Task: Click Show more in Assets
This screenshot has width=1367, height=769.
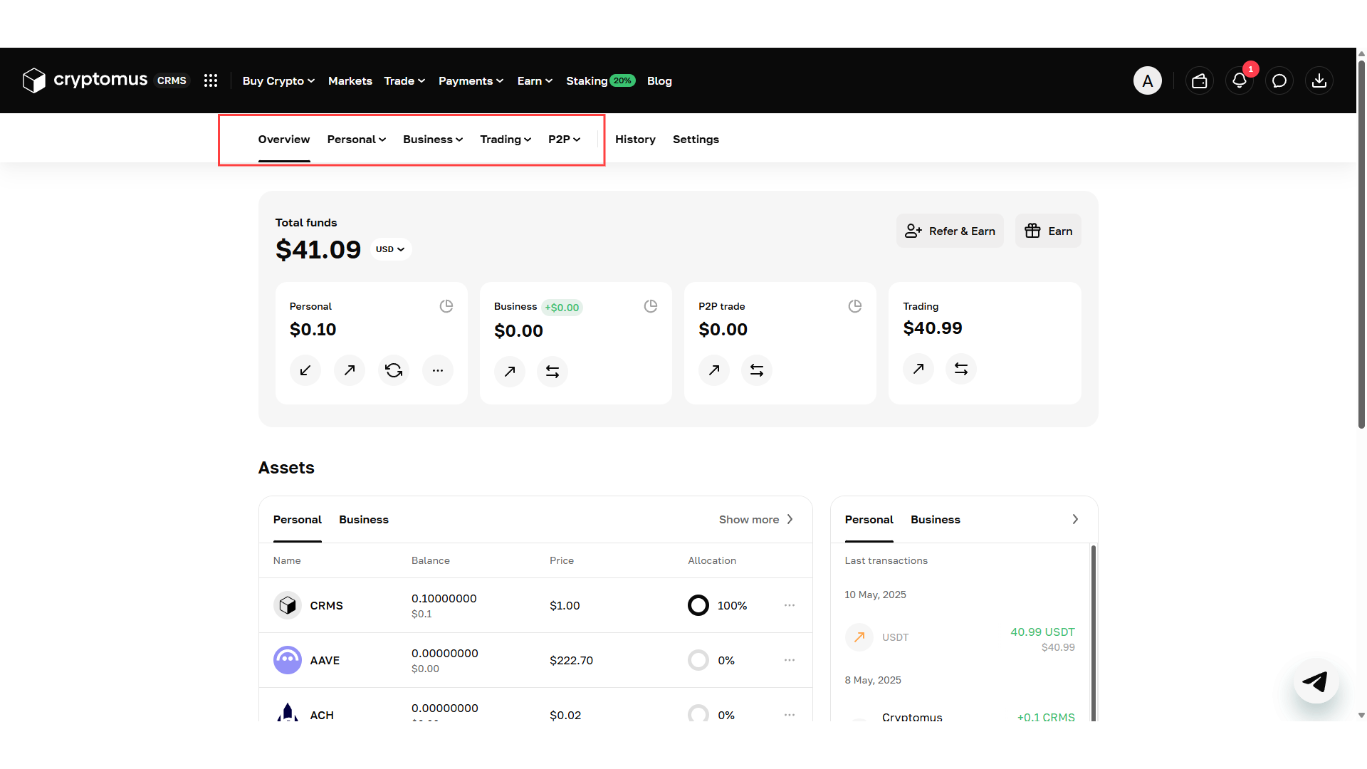Action: click(756, 520)
